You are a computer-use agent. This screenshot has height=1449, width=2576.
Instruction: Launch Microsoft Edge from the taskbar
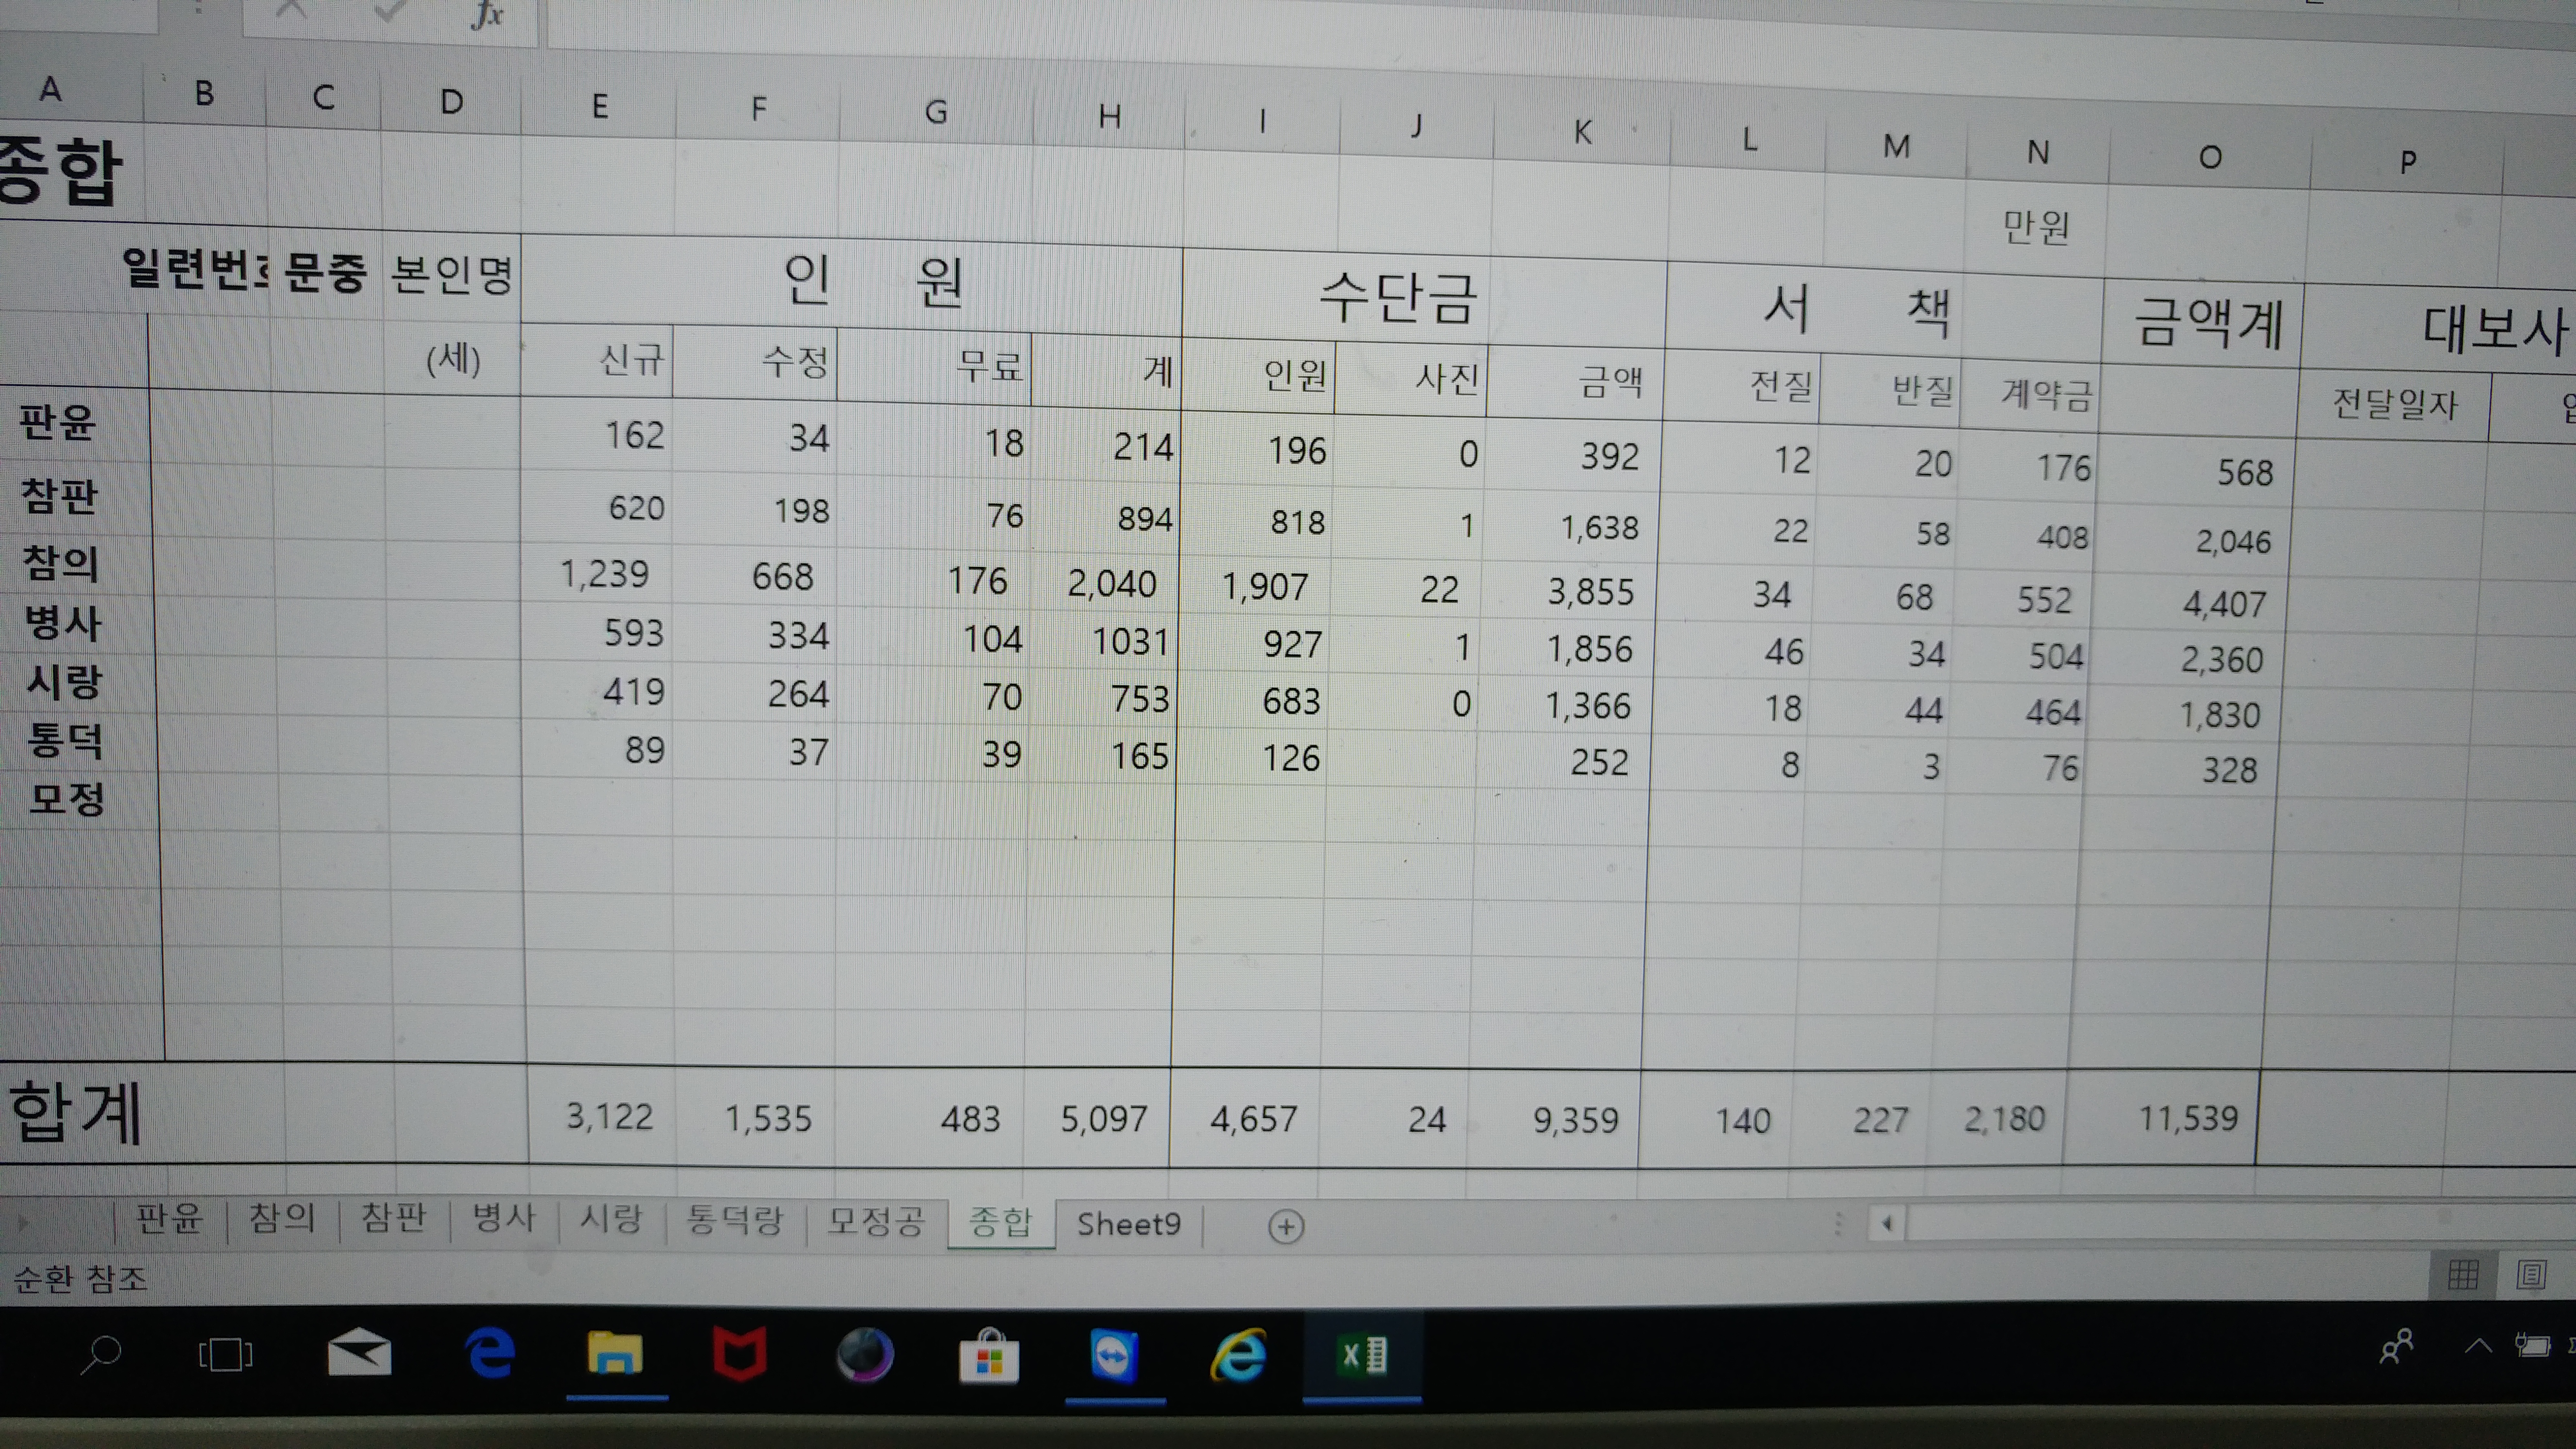click(x=491, y=1354)
